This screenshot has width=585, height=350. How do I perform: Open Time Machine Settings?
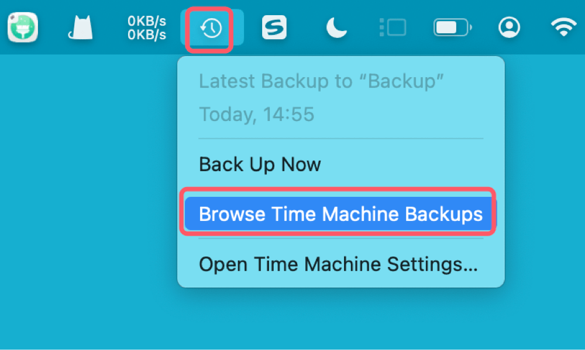pyautogui.click(x=338, y=264)
